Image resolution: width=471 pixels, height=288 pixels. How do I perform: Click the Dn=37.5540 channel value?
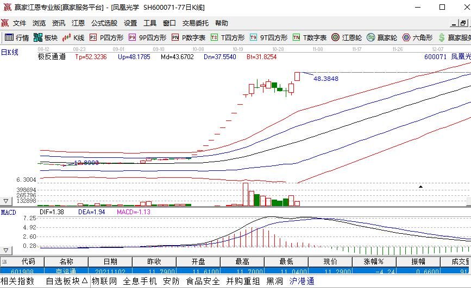tap(220, 57)
